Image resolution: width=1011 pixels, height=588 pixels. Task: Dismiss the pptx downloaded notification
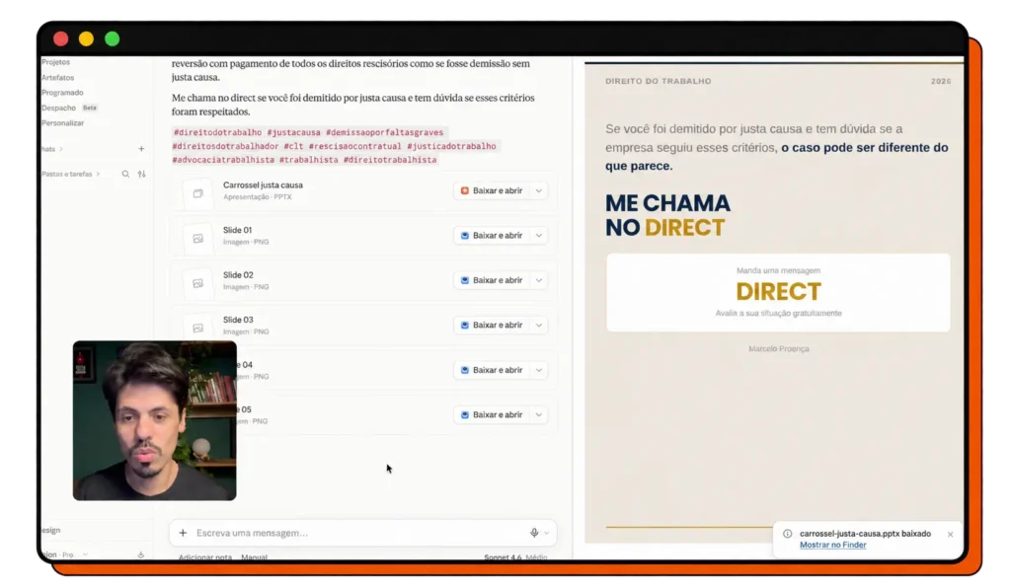pos(950,535)
